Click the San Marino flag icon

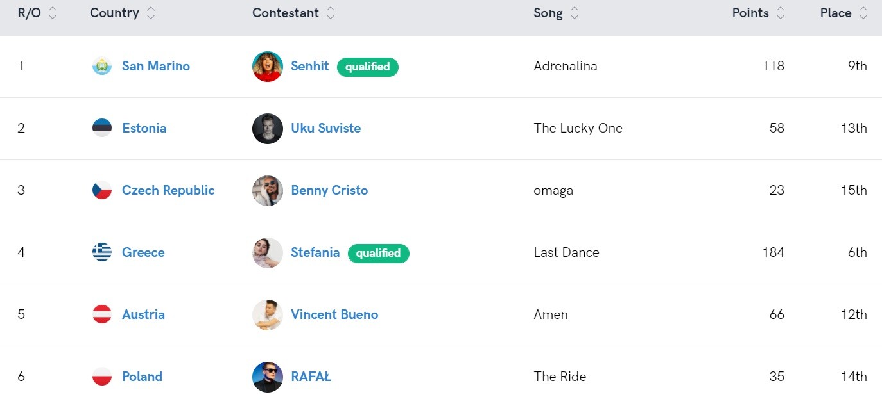click(102, 66)
